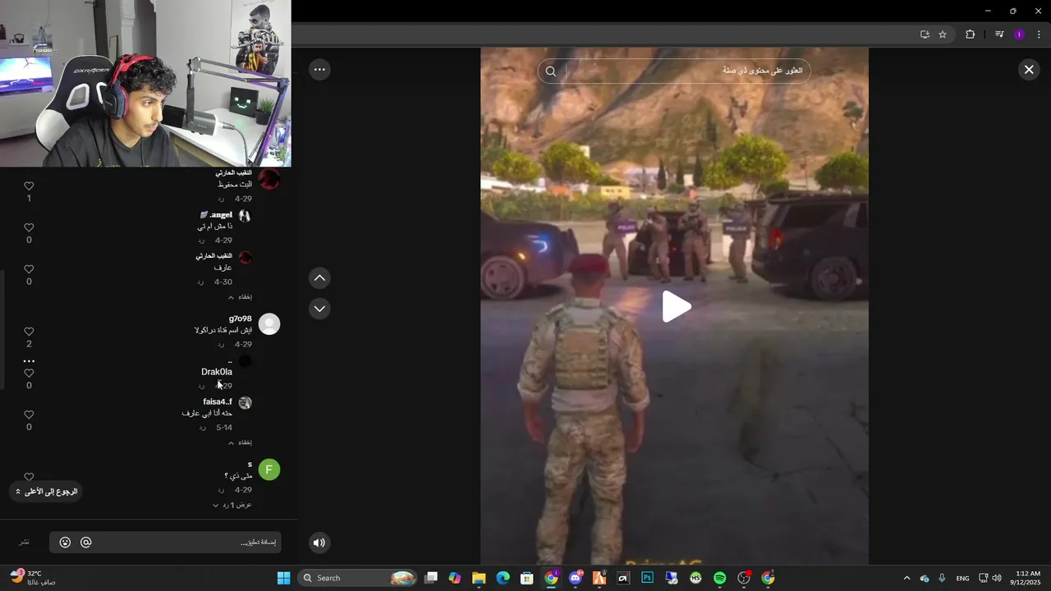The width and height of the screenshot is (1051, 591).
Task: Open the Windows Start menu
Action: [283, 578]
